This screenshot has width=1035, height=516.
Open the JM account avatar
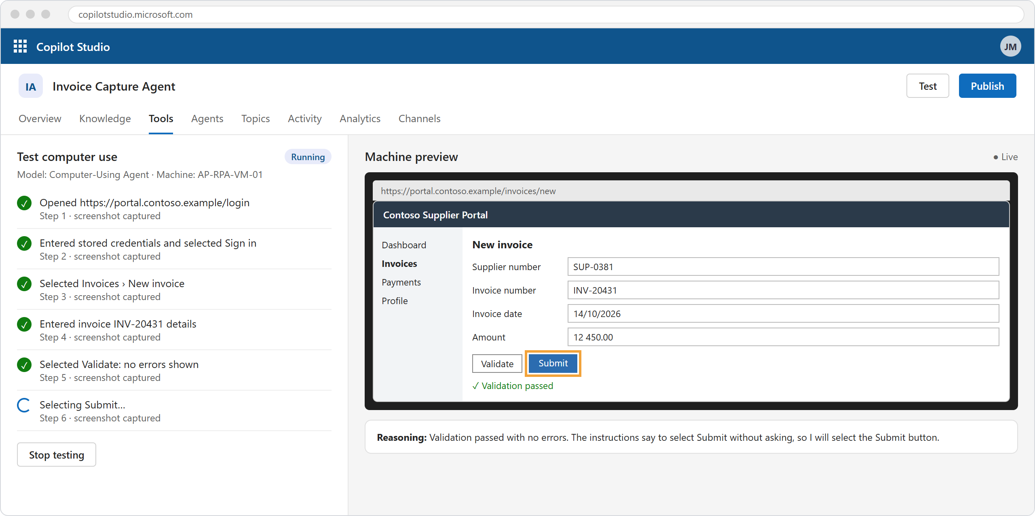click(x=1010, y=47)
